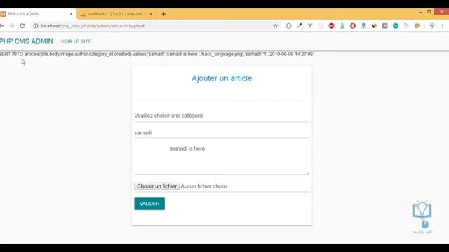
Task: Click the grey circular extension icon after the star
Action: click(288, 26)
